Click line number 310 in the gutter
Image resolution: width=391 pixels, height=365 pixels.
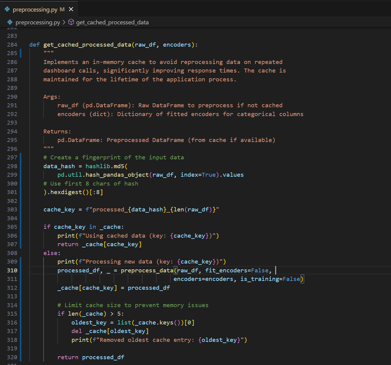point(12,271)
